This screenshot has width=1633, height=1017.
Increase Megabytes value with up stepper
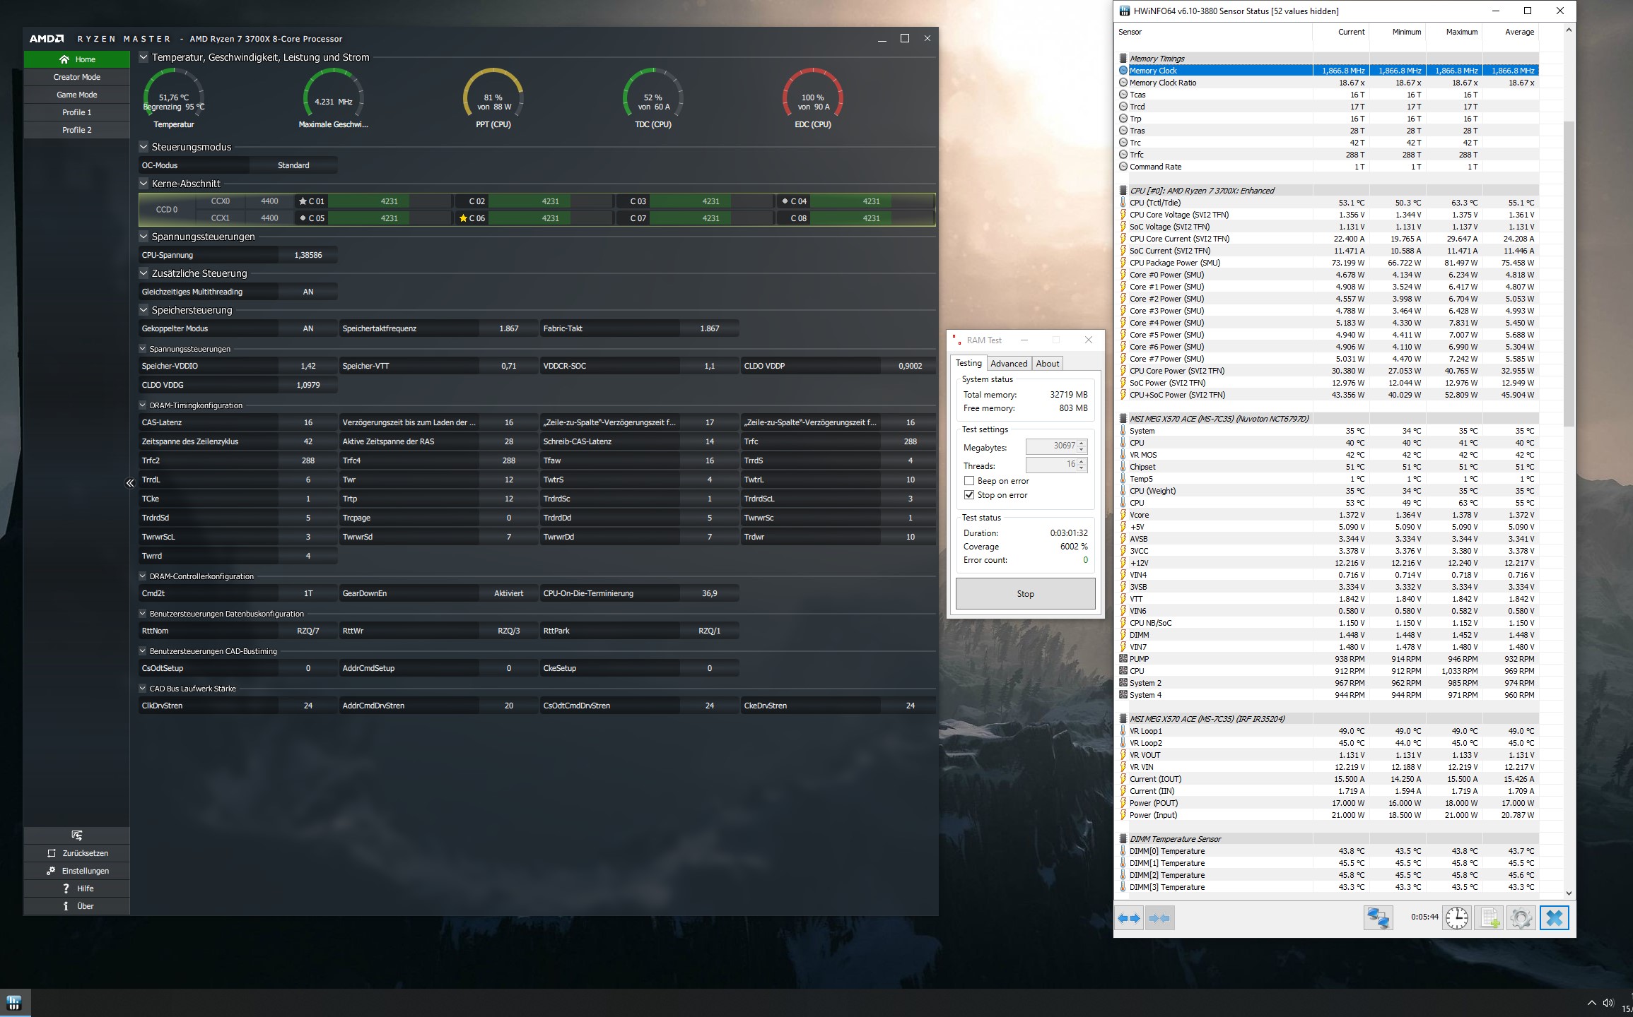(x=1082, y=443)
